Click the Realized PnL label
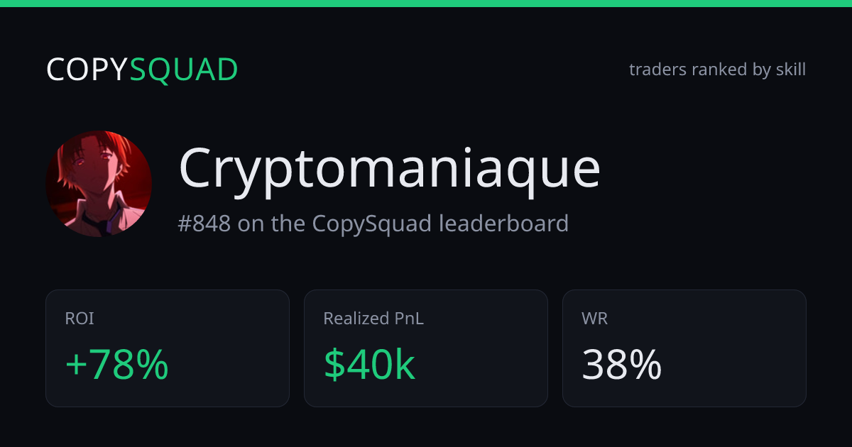Viewport: 852px width, 447px height. pyautogui.click(x=373, y=319)
